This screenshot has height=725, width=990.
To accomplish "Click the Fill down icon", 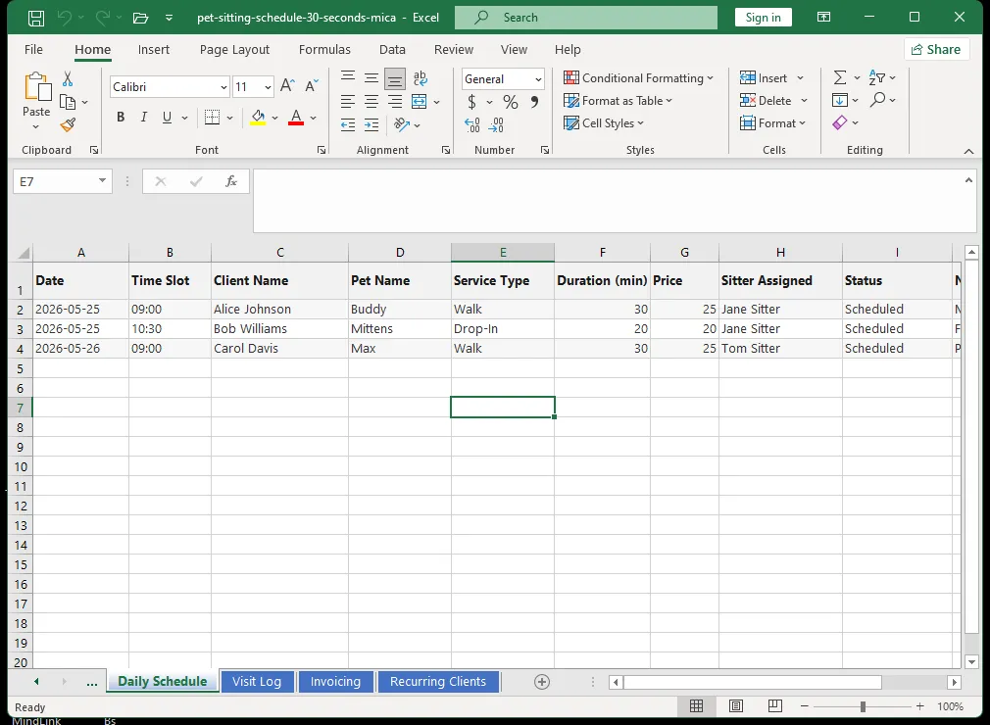I will pos(840,100).
